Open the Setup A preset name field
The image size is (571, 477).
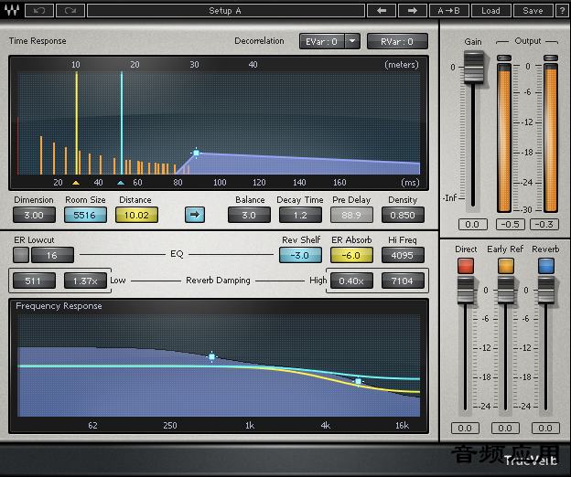point(226,11)
